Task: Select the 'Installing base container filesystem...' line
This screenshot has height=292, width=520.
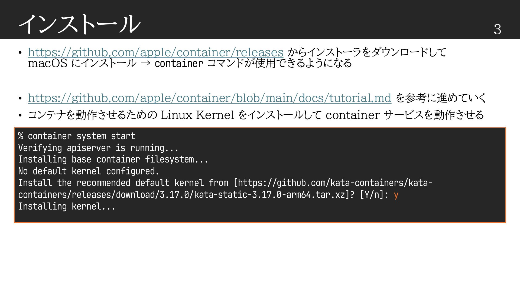Action: tap(113, 160)
